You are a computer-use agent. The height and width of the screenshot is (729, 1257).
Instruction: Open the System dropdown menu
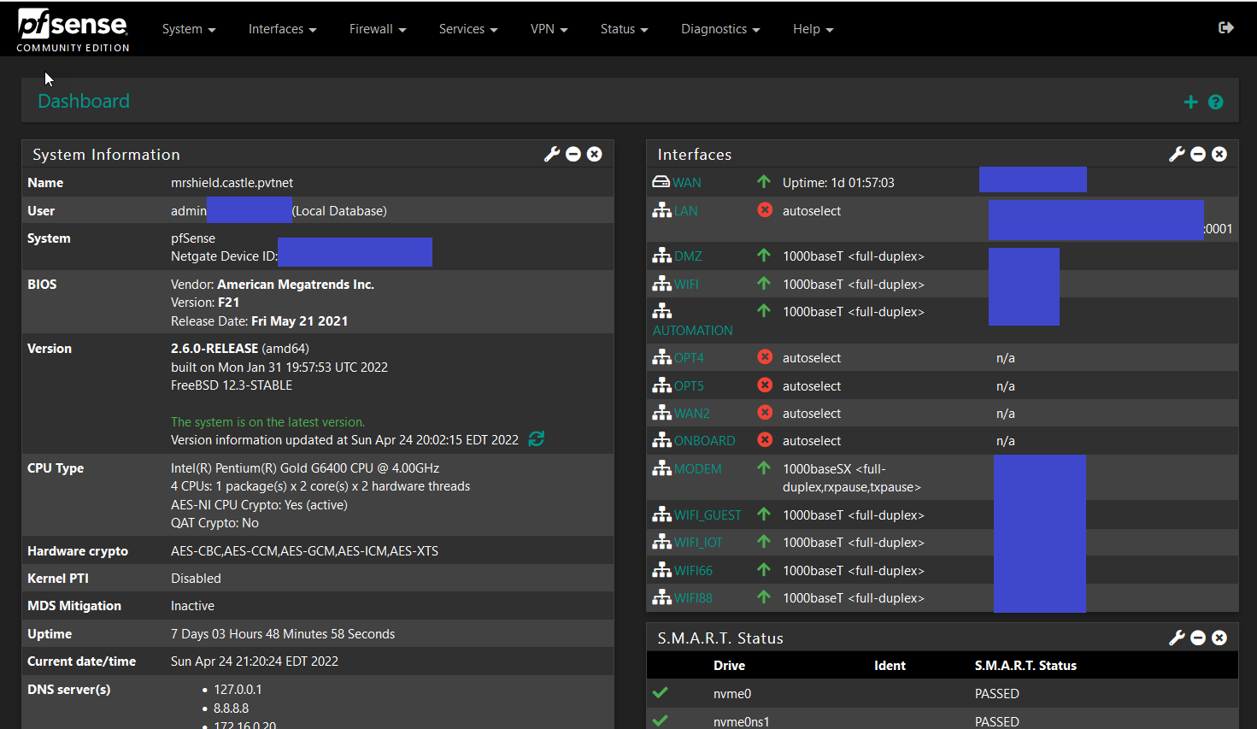(189, 29)
